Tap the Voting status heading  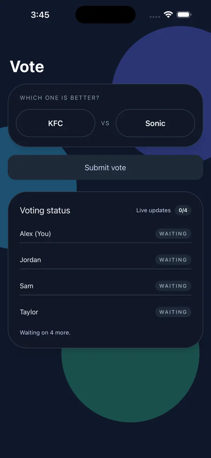coord(45,210)
